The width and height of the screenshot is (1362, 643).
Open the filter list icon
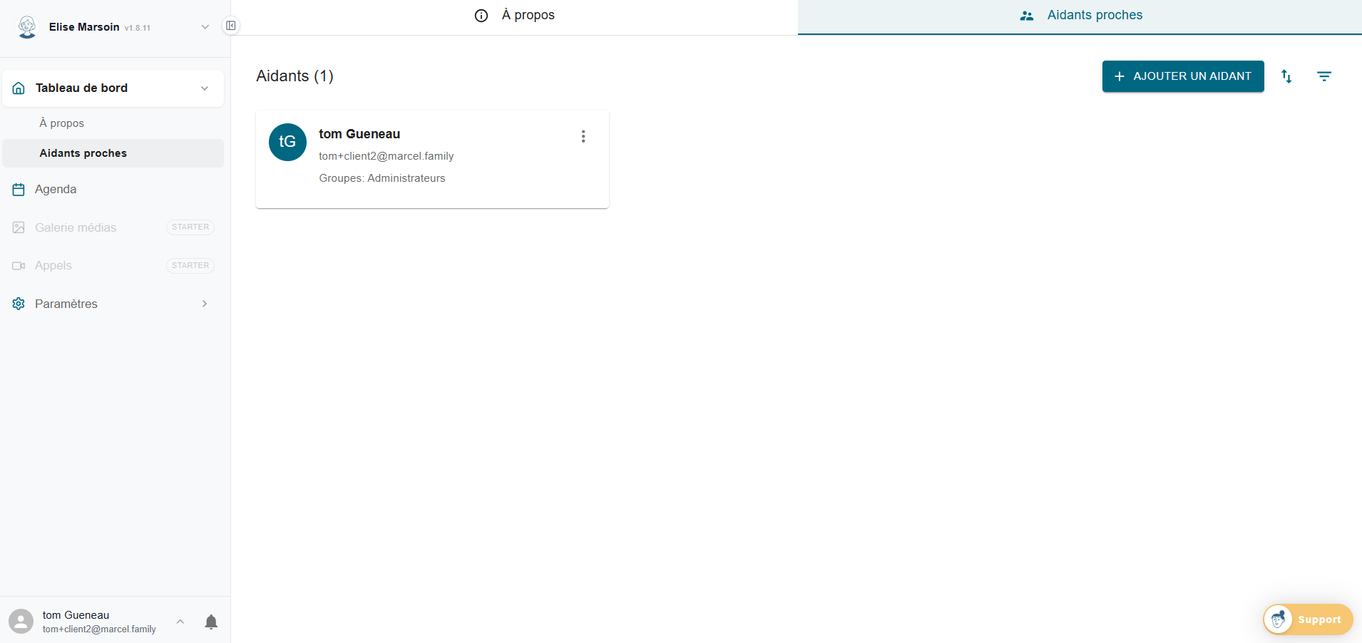pyautogui.click(x=1323, y=76)
